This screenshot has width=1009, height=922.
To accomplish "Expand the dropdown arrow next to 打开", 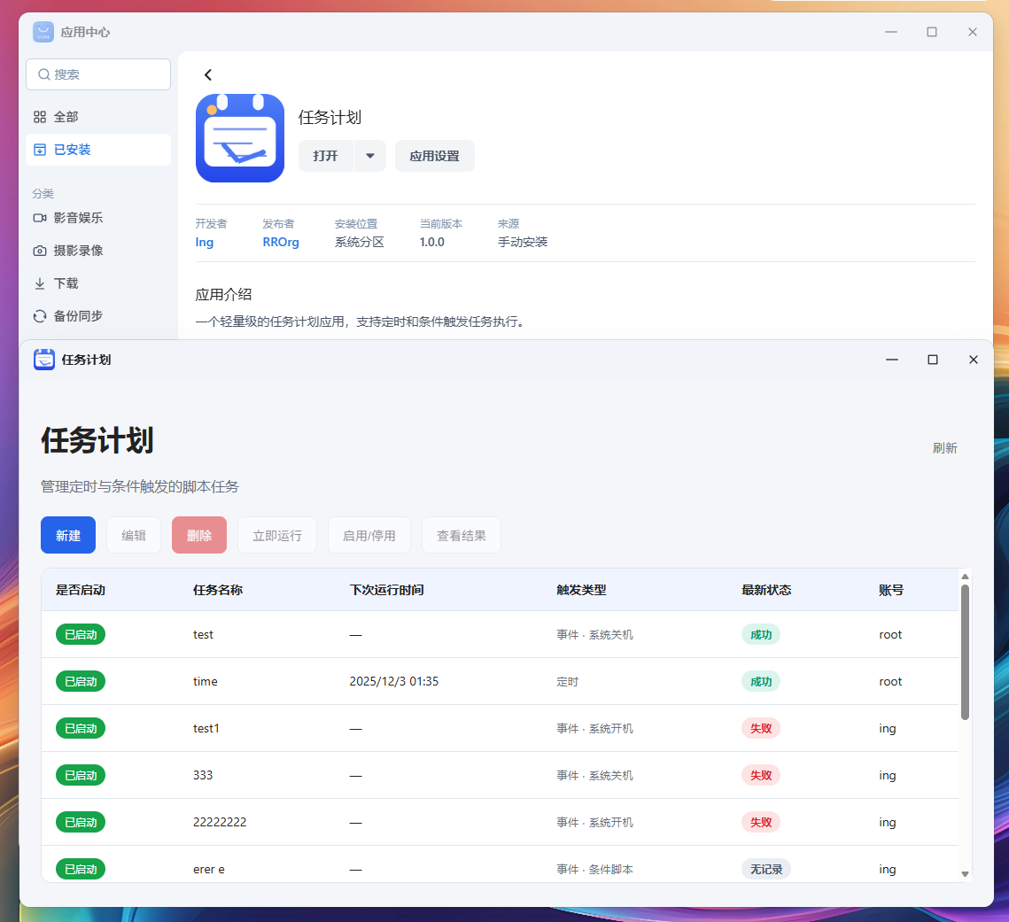I will pyautogui.click(x=370, y=156).
